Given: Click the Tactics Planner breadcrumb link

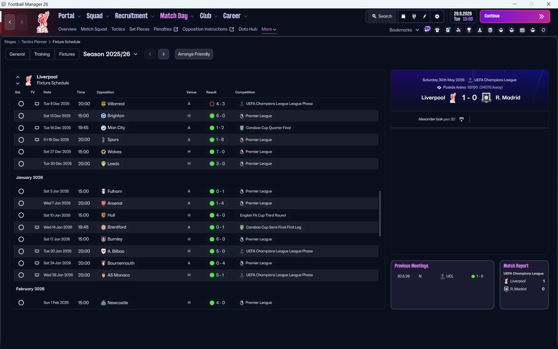Looking at the screenshot, I should [34, 42].
